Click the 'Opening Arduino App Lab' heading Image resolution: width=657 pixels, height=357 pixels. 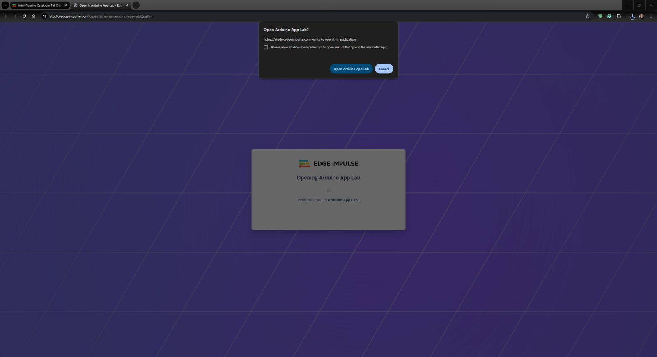328,178
